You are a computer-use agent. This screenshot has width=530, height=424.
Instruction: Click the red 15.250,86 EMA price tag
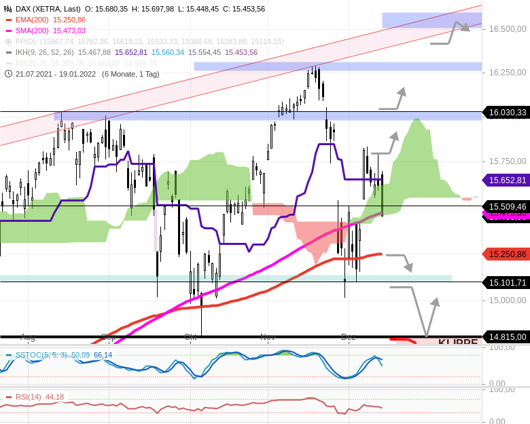[x=506, y=254]
